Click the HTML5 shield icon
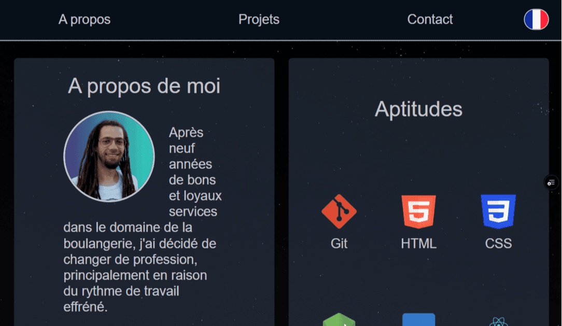Viewport: 562px width, 326px height. [x=418, y=211]
